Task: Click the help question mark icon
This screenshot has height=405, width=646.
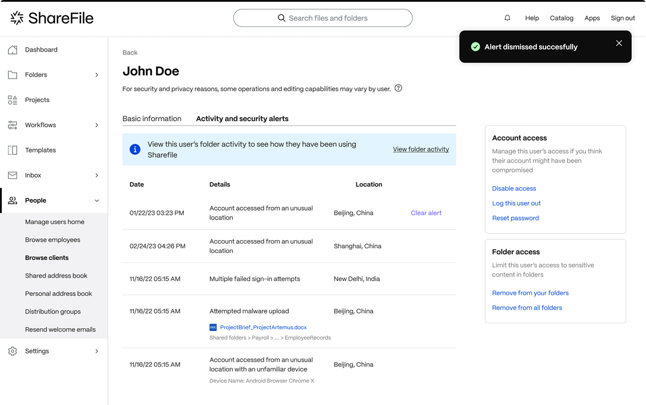Action: click(x=398, y=88)
